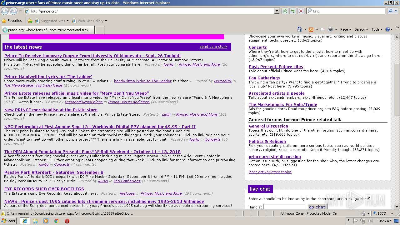Click the Compatibility View icon
The image size is (400, 225).
tap(285, 11)
